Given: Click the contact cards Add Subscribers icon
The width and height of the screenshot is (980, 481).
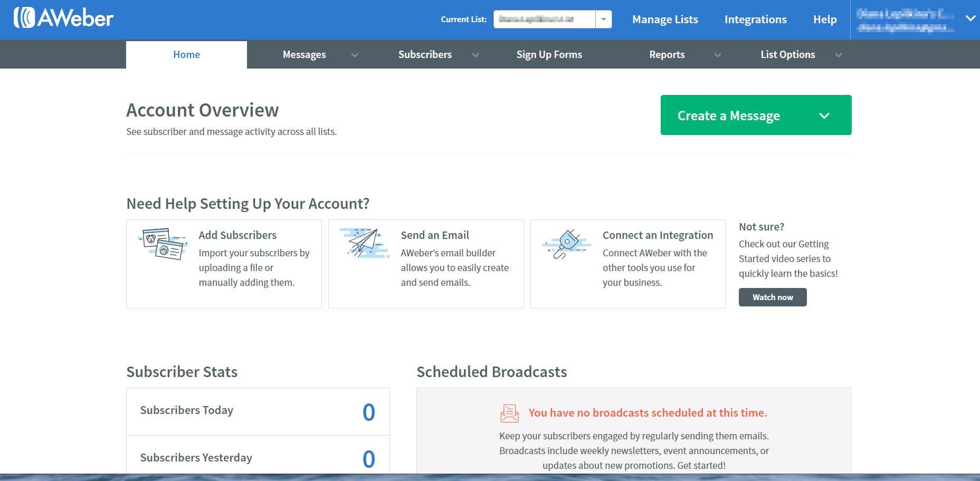Looking at the screenshot, I should click(x=163, y=244).
